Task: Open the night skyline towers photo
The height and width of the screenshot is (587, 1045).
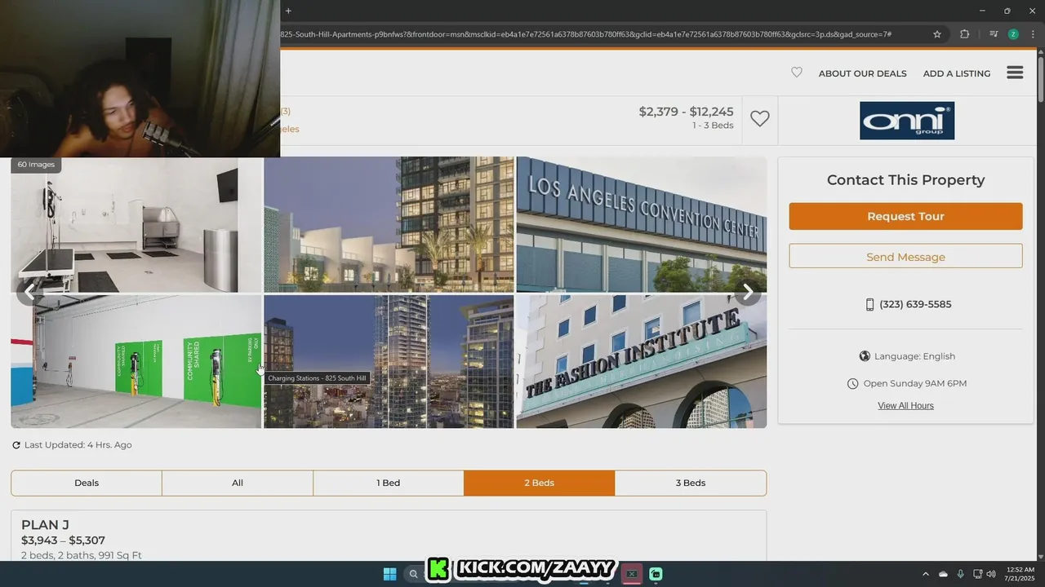Action: click(x=389, y=361)
